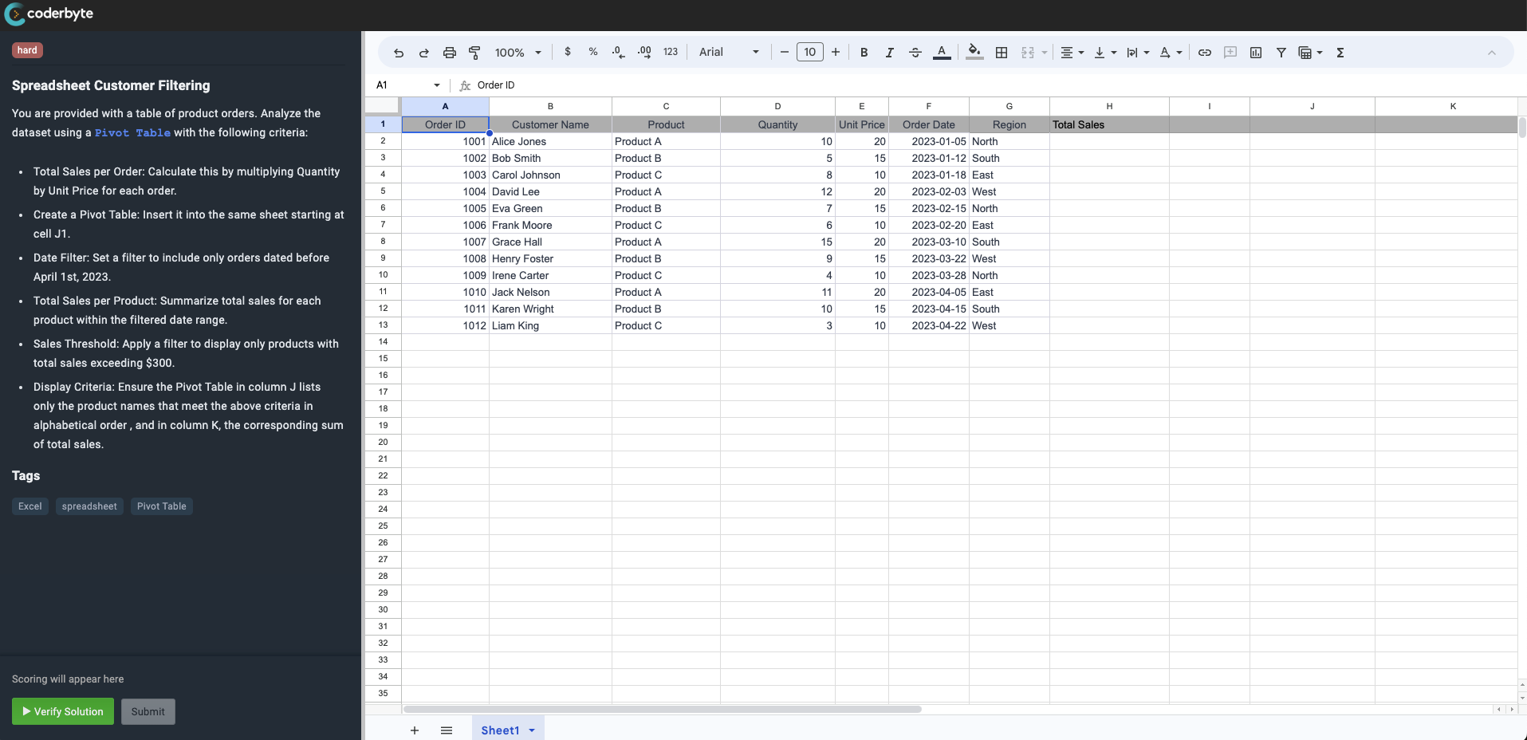The width and height of the screenshot is (1527, 740).
Task: Open the Functions sigma icon
Action: (x=1340, y=52)
